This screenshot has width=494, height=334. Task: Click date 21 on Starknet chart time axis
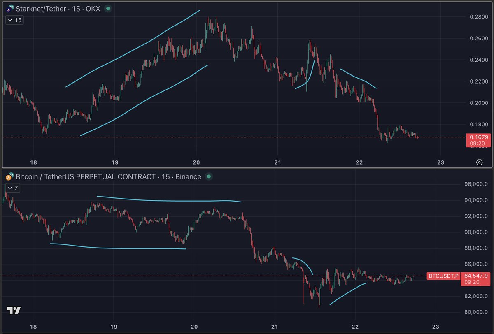coord(277,162)
